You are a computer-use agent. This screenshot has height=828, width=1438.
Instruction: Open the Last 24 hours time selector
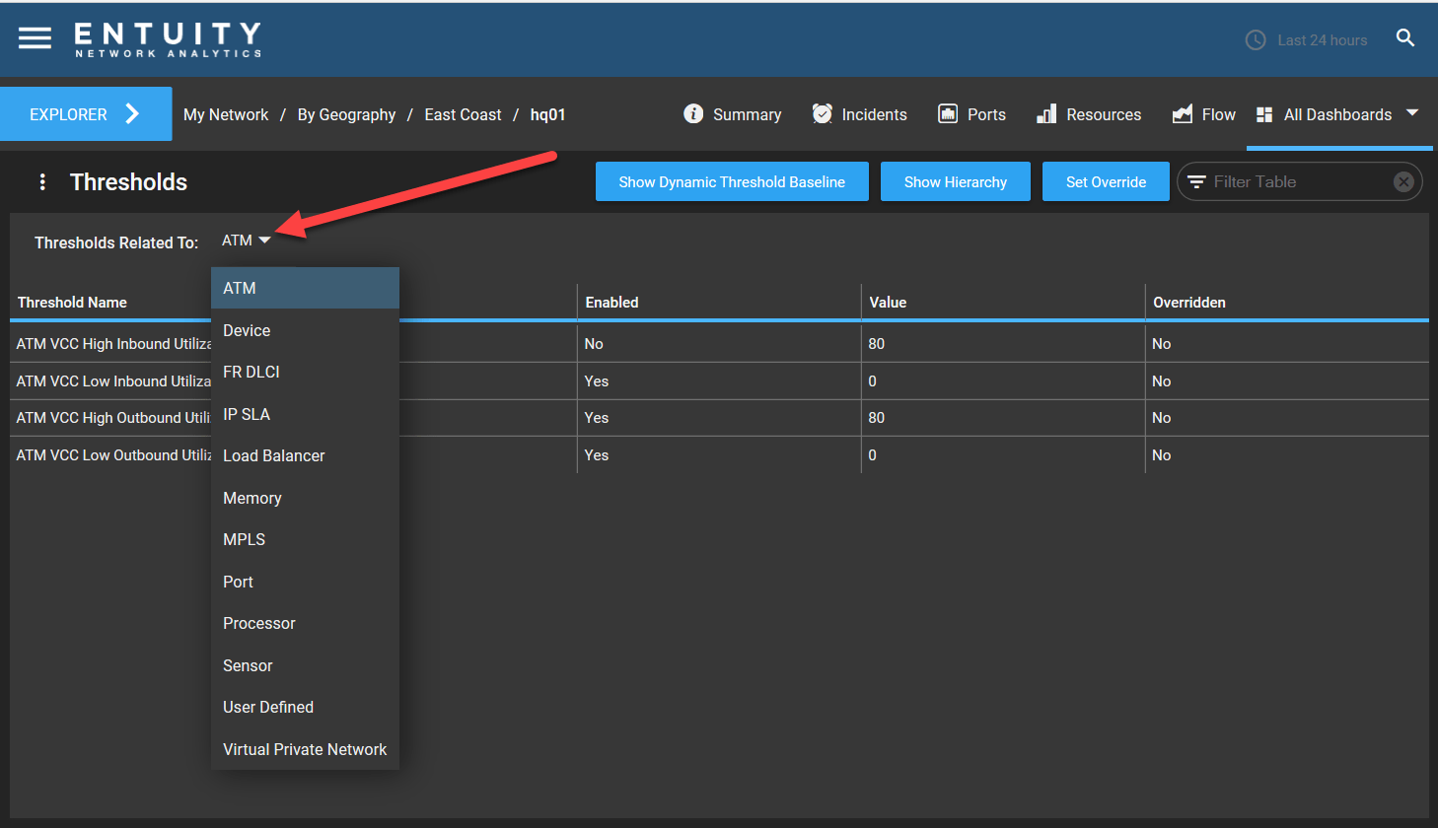(x=1306, y=39)
